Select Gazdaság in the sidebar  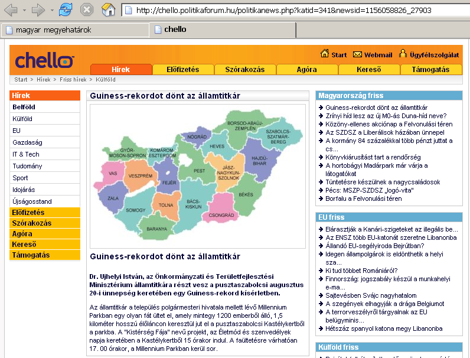[x=45, y=142]
